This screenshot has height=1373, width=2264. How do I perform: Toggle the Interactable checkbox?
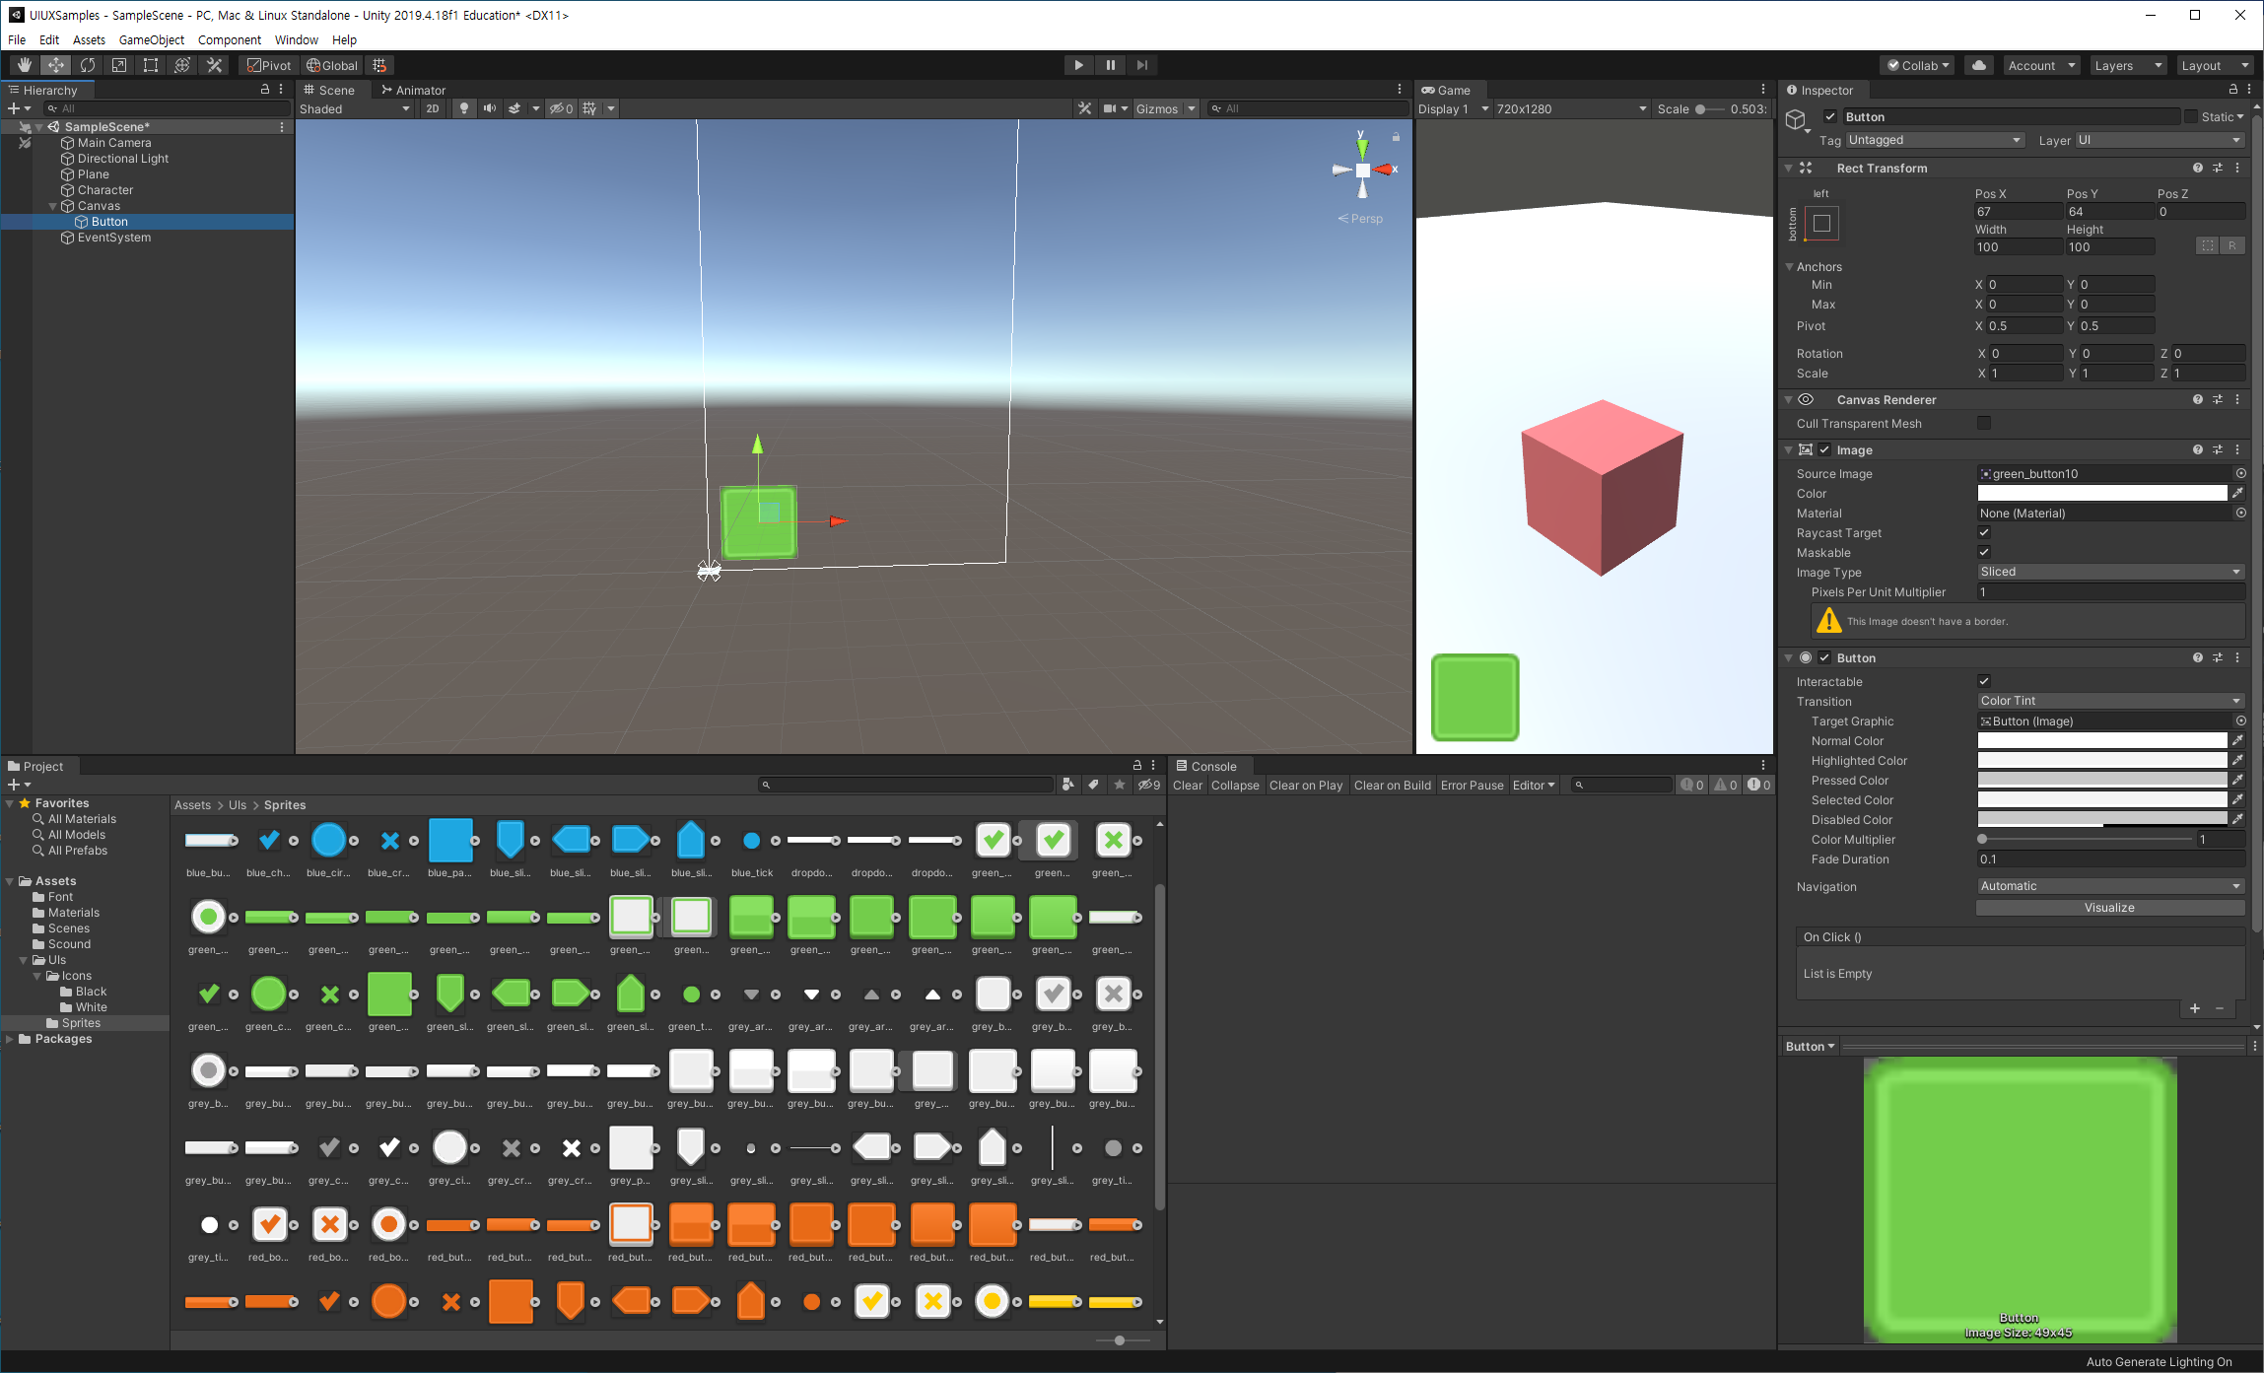pos(1984,681)
